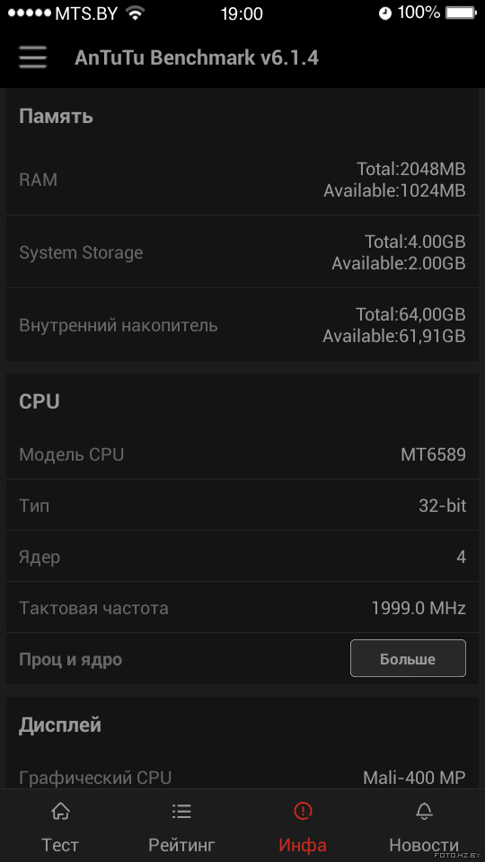Image resolution: width=485 pixels, height=862 pixels.
Task: Tap the Wi-Fi status icon
Action: [x=135, y=13]
